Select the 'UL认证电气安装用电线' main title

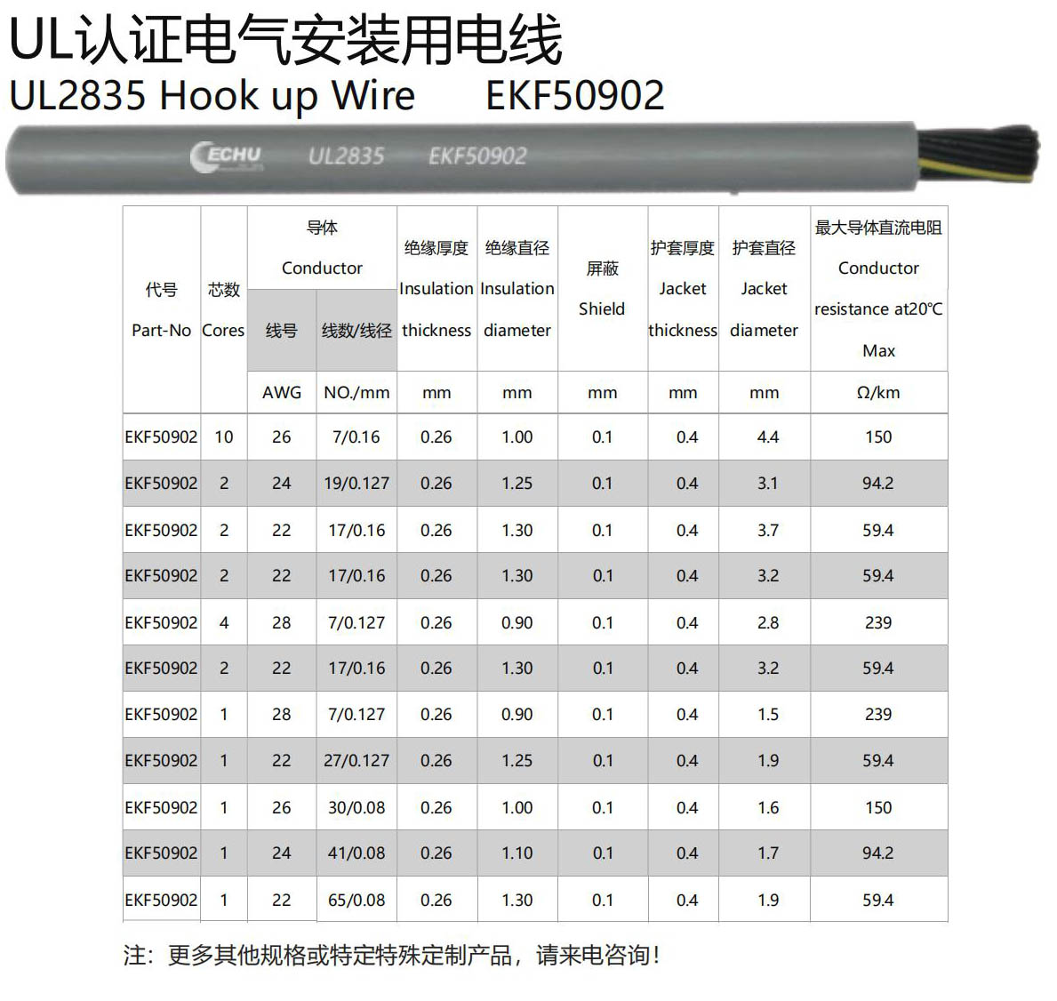[x=286, y=40]
